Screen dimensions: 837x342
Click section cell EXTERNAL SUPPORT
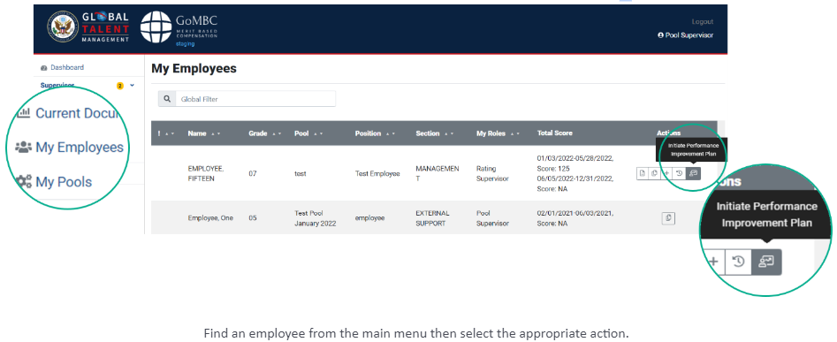tap(433, 218)
